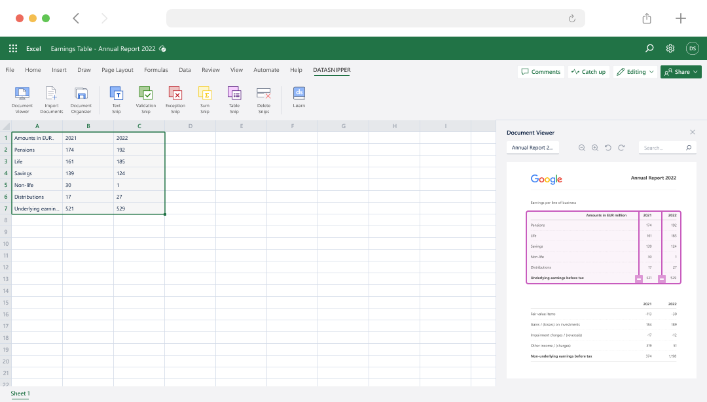This screenshot has height=402, width=707.
Task: Open the Annual Report document selector
Action: pyautogui.click(x=532, y=148)
